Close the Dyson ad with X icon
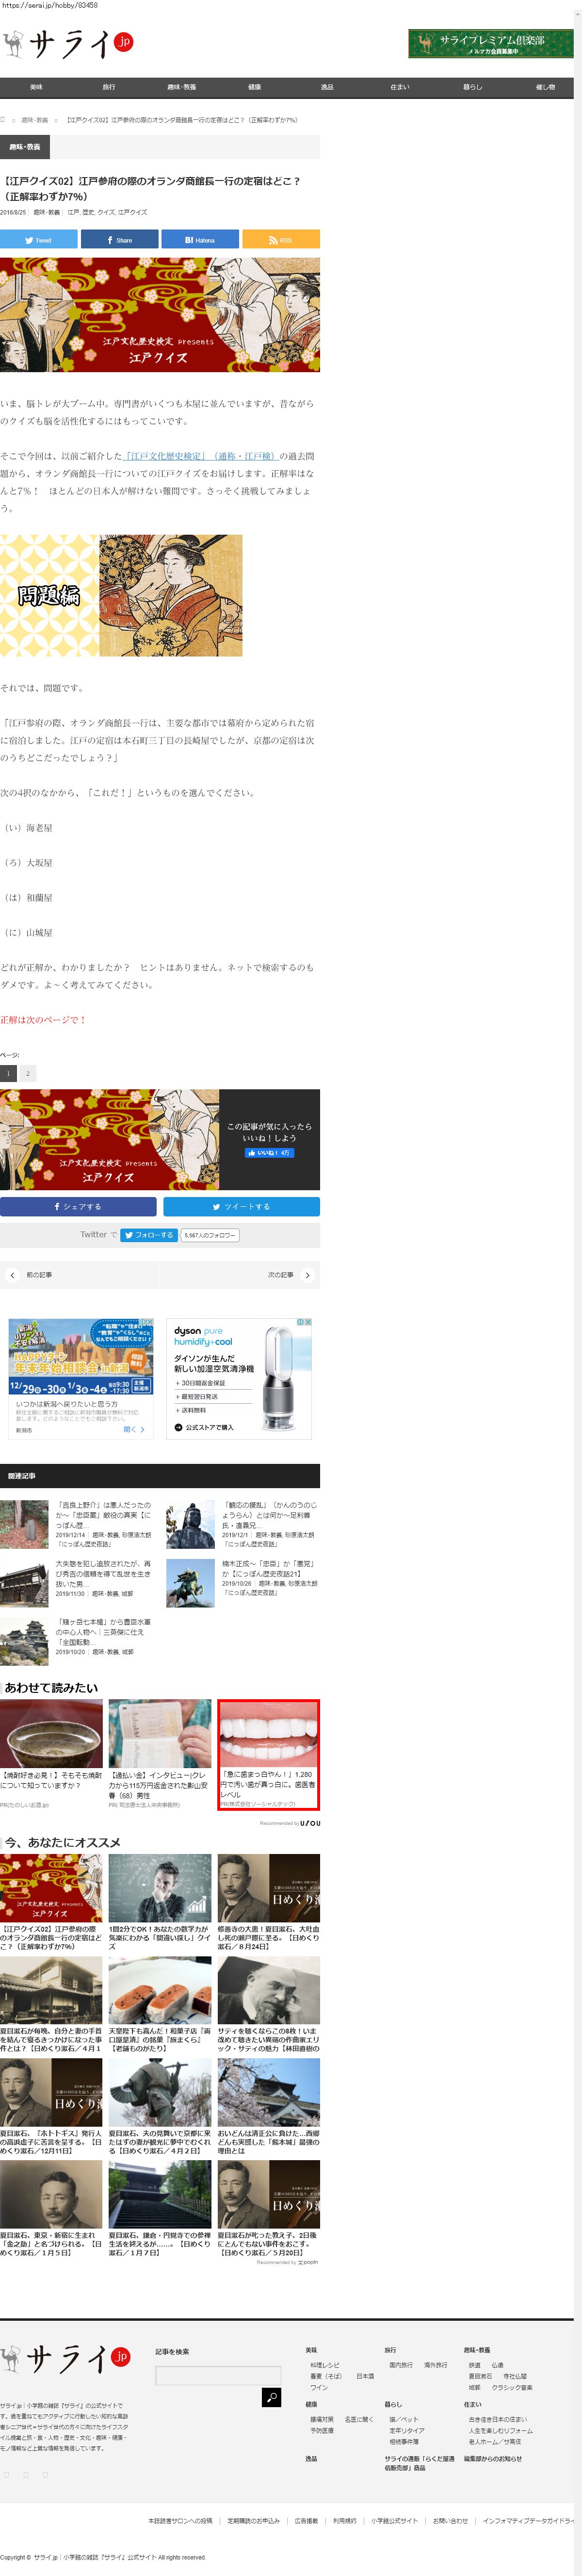The width and height of the screenshot is (582, 2576). 308,1322
